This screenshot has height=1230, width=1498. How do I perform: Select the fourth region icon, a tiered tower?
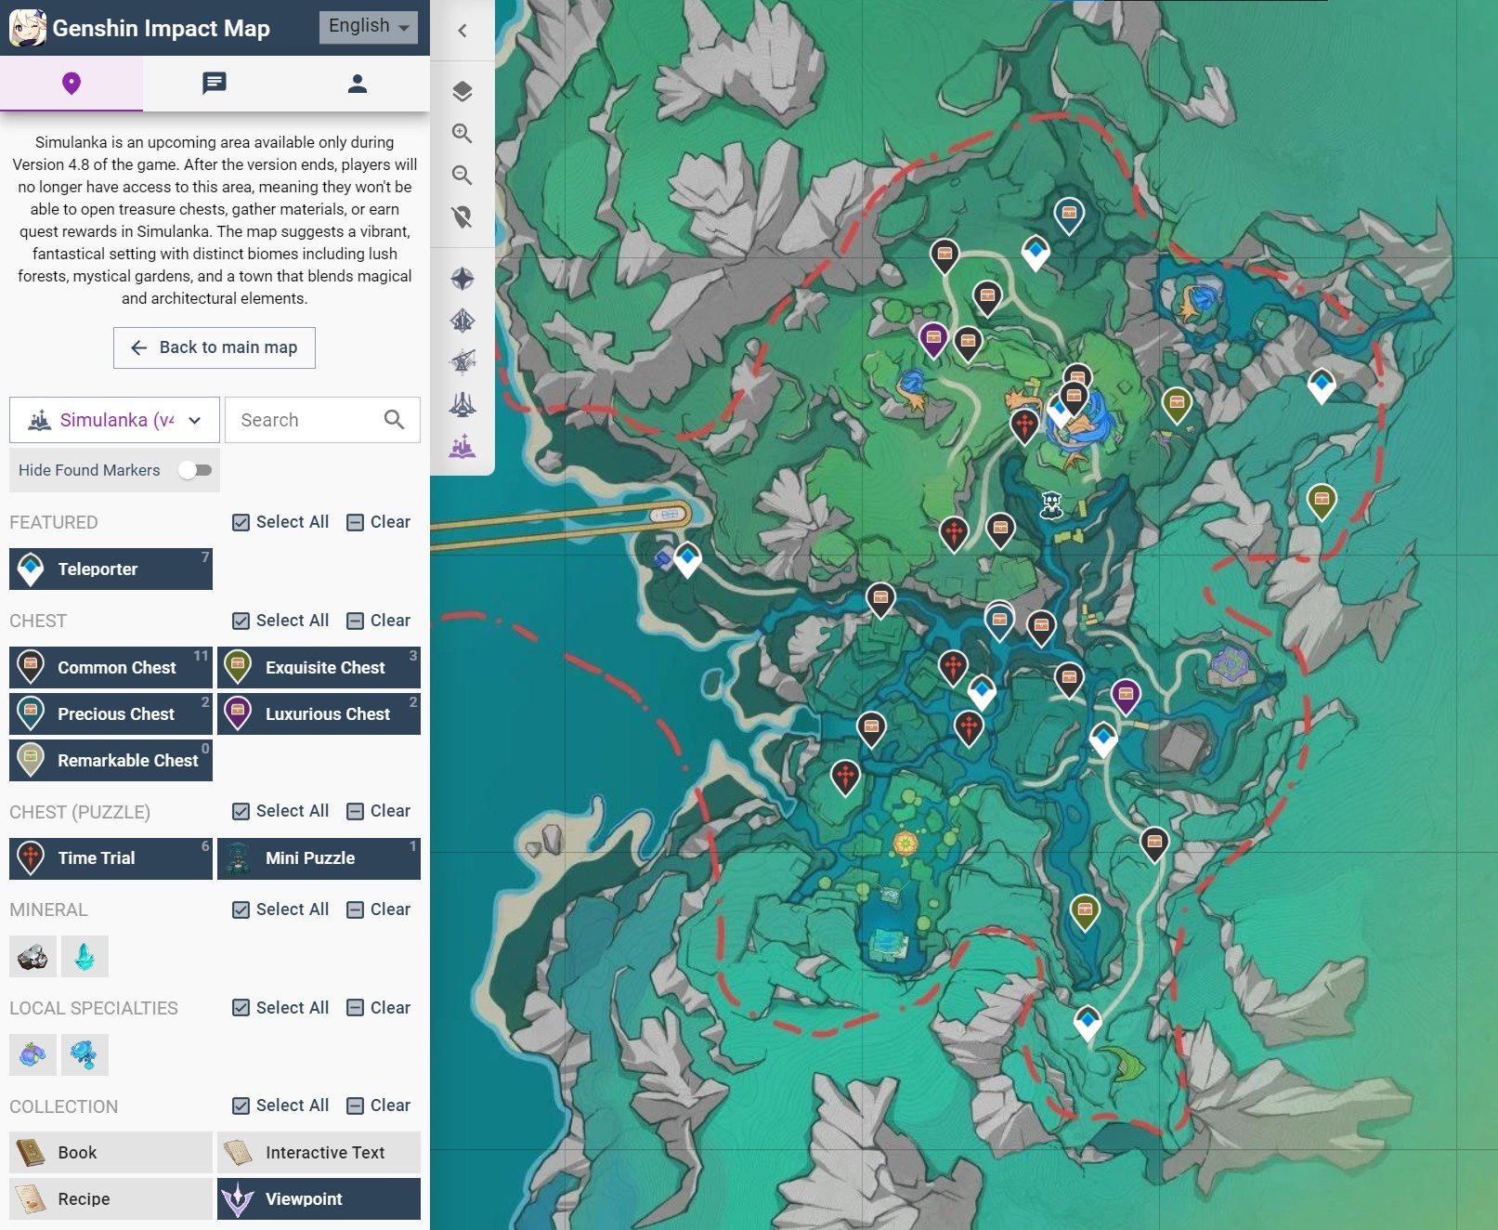462,404
